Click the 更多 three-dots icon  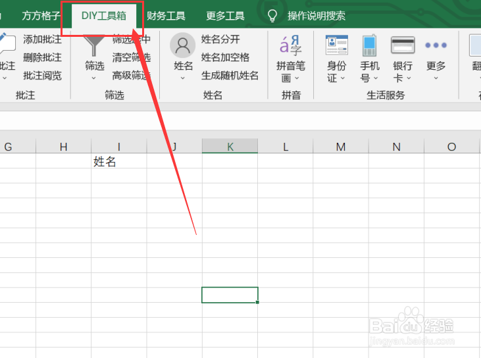(x=436, y=45)
